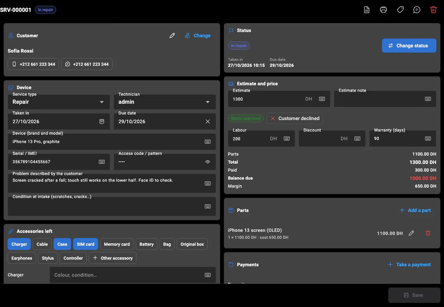Open the Service type dropdown
This screenshot has height=307, width=444.
click(x=58, y=102)
